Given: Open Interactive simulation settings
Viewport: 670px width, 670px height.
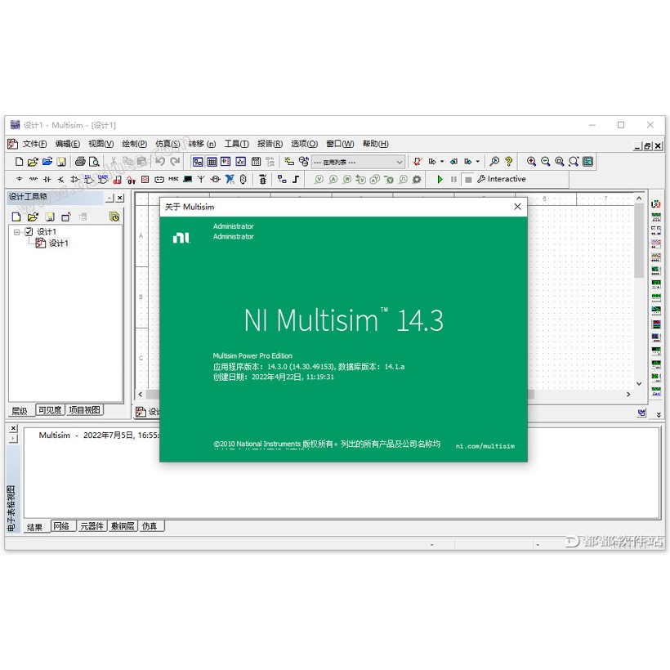Looking at the screenshot, I should tap(502, 179).
